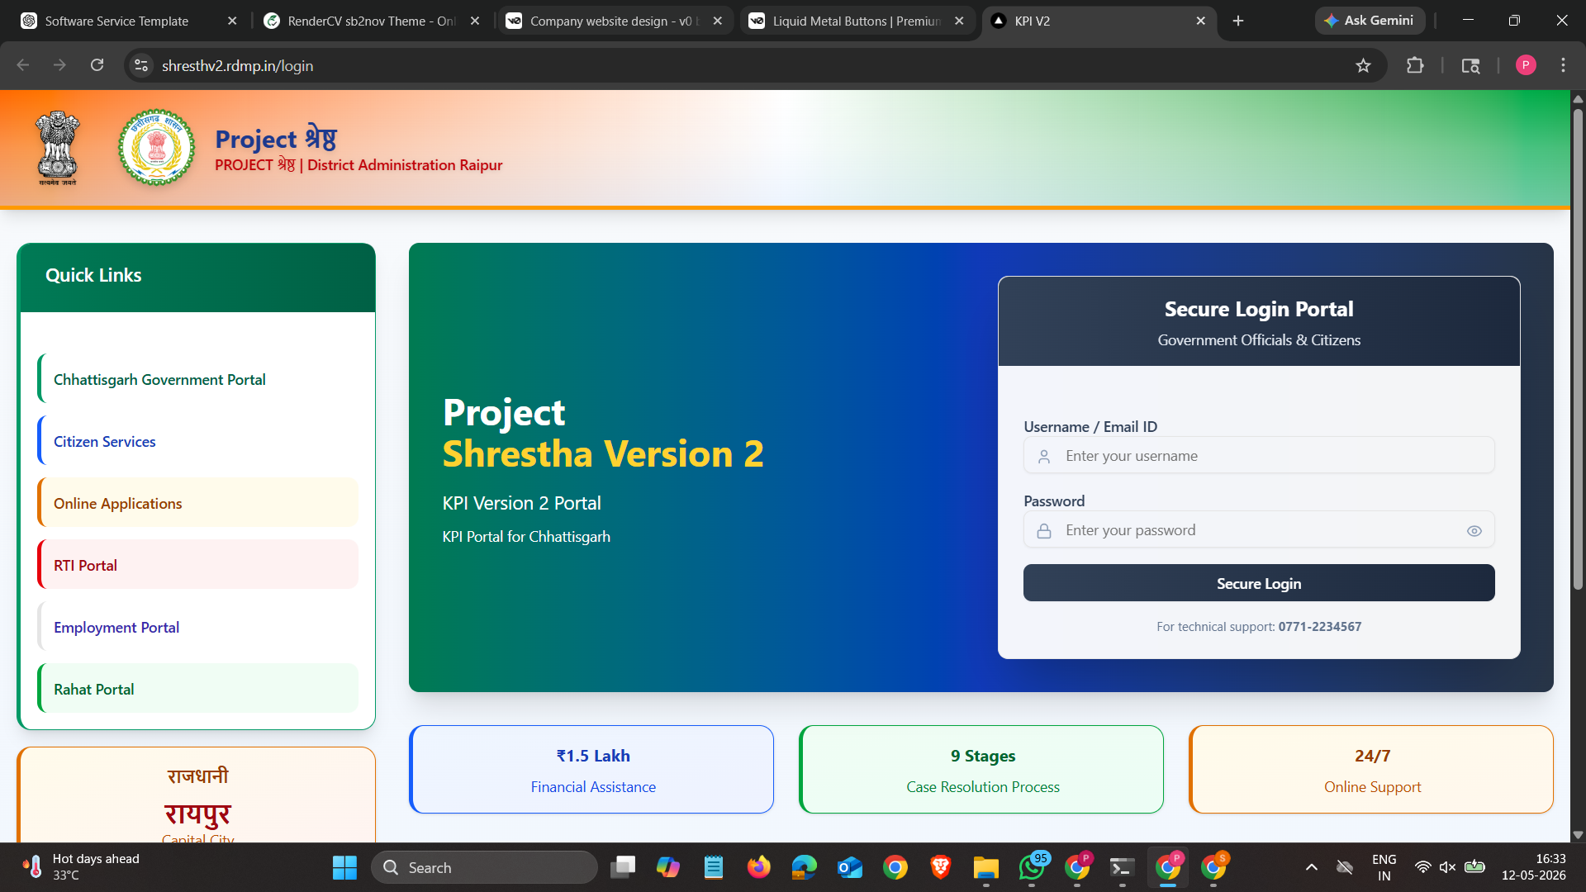
Task: Click the page vertical scrollbar thumb
Action: click(1577, 347)
